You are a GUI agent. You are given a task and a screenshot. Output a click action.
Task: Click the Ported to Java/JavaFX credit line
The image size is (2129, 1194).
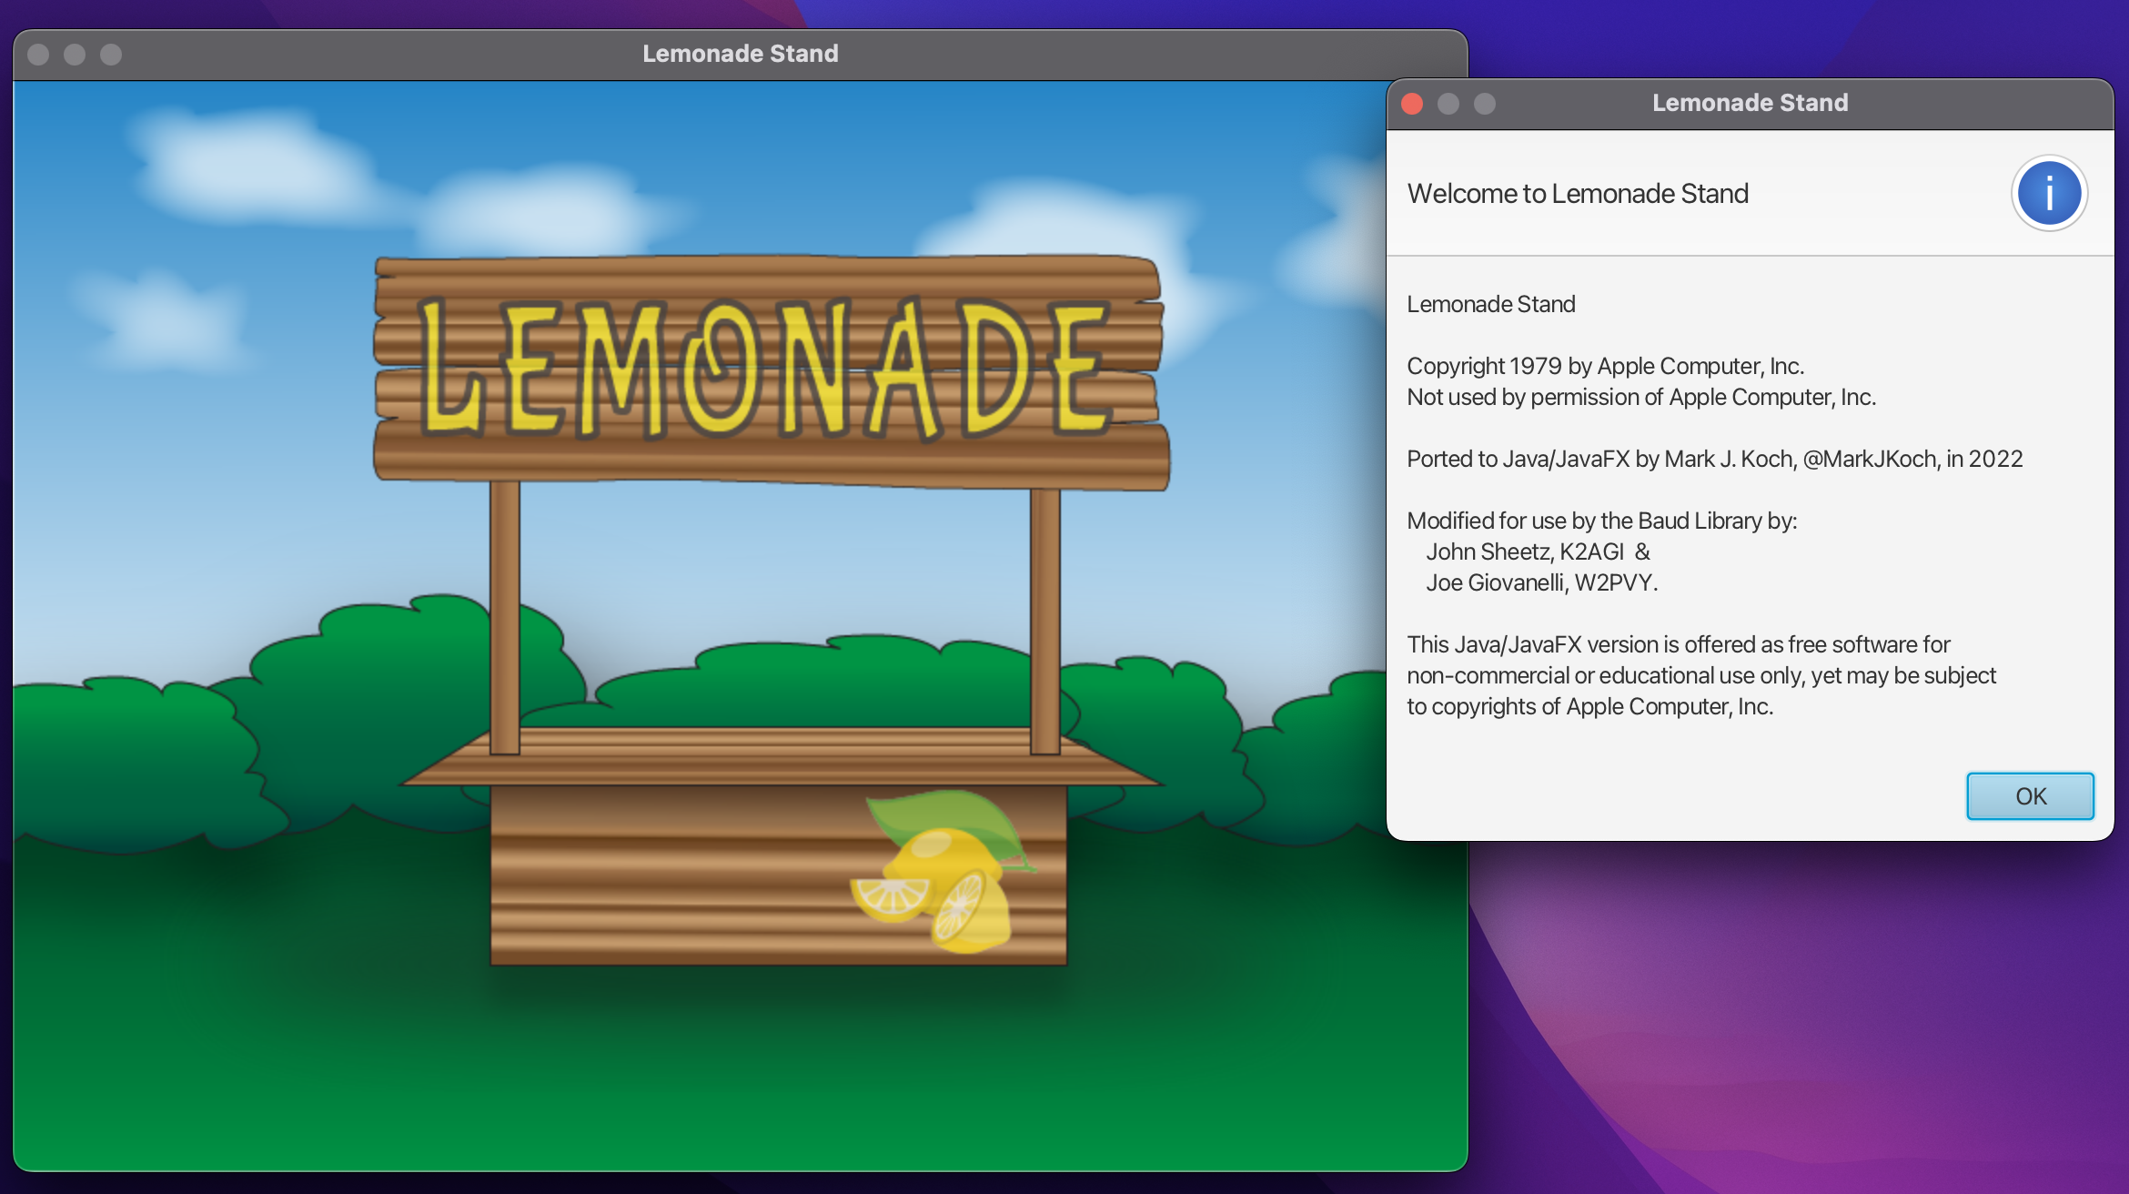[x=1714, y=459]
